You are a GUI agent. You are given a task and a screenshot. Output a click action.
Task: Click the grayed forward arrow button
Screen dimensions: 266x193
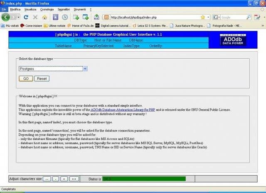point(14,17)
